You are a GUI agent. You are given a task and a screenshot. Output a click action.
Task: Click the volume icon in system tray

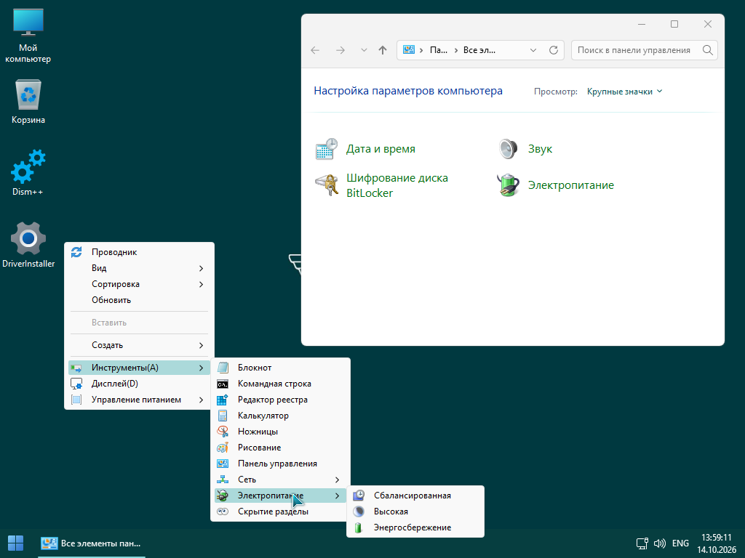pos(659,543)
